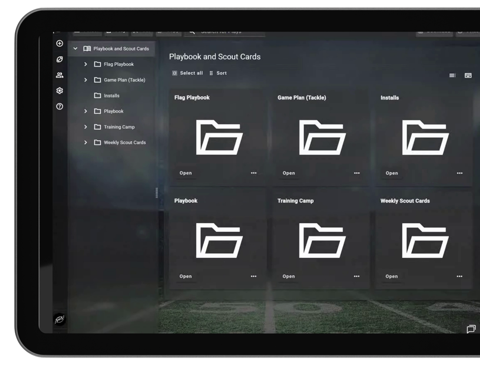
Task: Open the football icon in the sidebar
Action: (60, 59)
